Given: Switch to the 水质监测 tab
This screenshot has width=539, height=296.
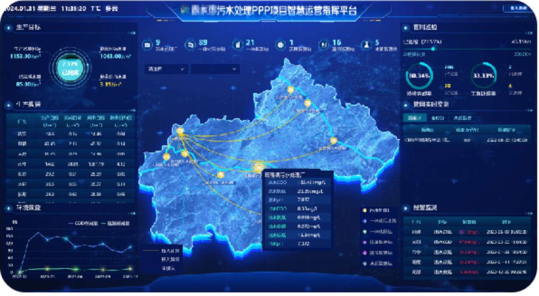Looking at the screenshot, I should [x=462, y=118].
